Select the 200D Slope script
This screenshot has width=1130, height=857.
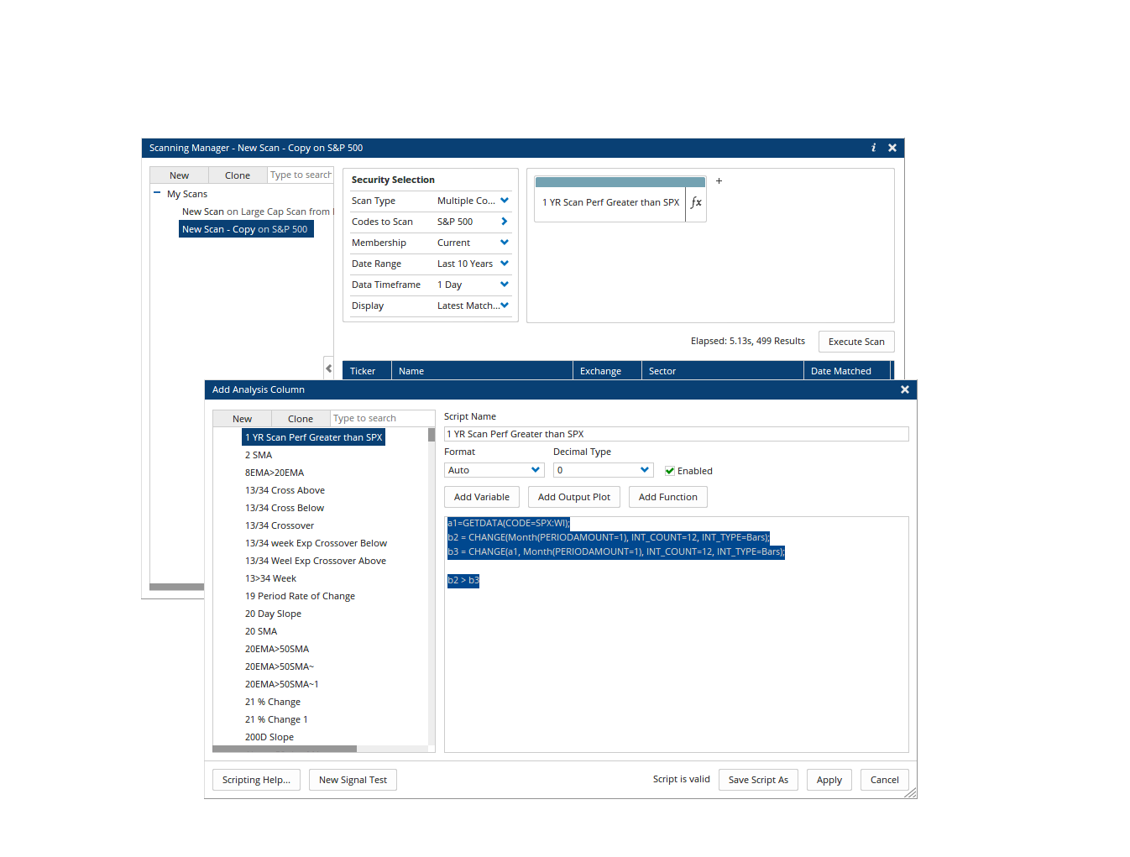[269, 737]
